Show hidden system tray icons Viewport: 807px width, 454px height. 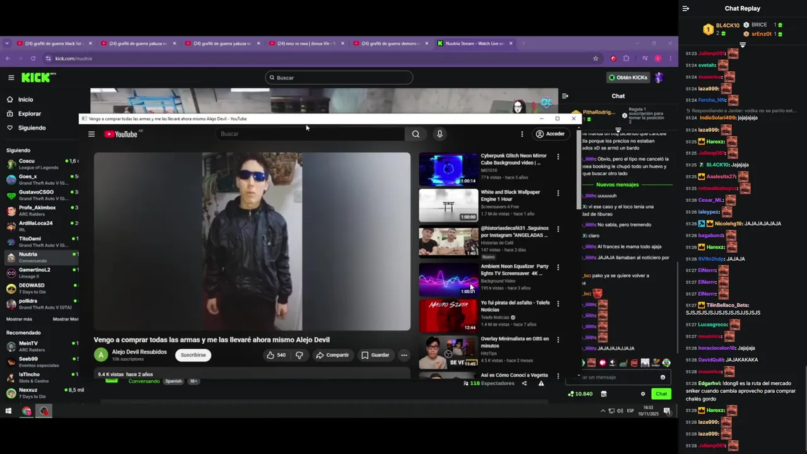603,411
